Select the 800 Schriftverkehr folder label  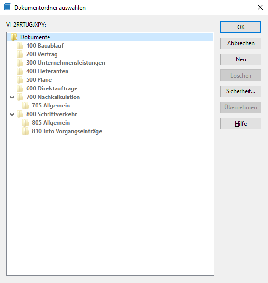[52, 114]
